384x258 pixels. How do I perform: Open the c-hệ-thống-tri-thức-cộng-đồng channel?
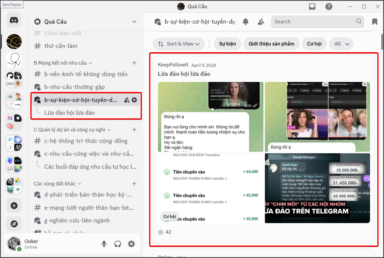(x=86, y=141)
